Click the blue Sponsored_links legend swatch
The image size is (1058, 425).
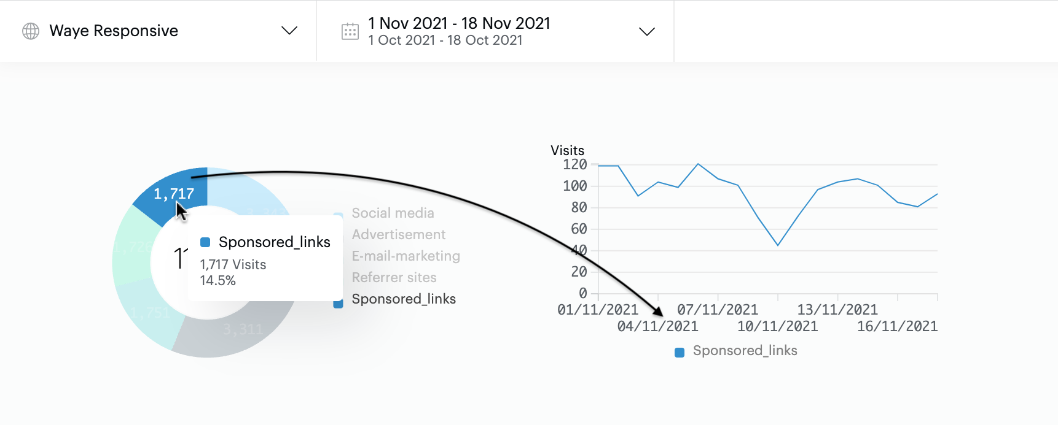pos(338,303)
